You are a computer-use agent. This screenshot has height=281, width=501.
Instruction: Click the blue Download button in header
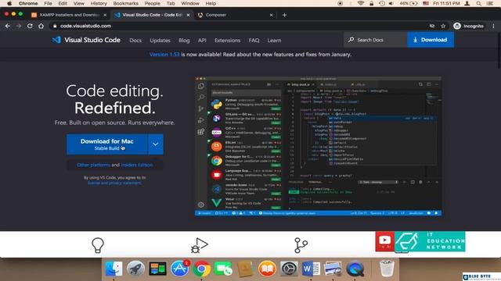click(x=431, y=40)
